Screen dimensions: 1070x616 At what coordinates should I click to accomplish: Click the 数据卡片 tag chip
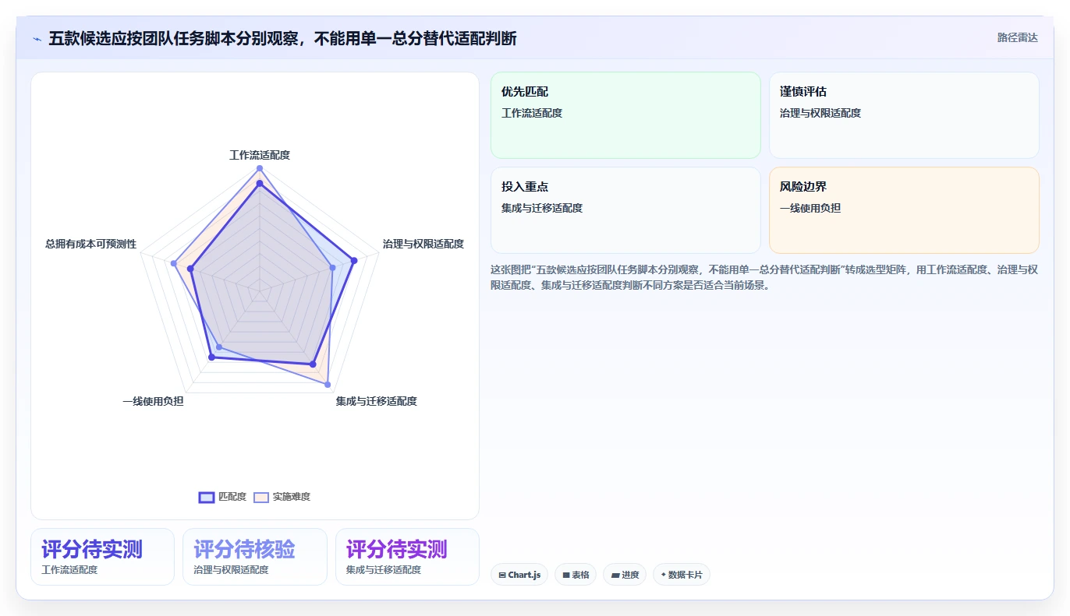click(x=682, y=575)
